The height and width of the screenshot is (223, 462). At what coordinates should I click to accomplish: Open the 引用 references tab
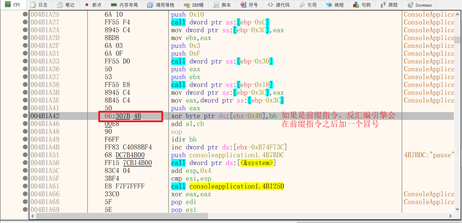(308, 5)
